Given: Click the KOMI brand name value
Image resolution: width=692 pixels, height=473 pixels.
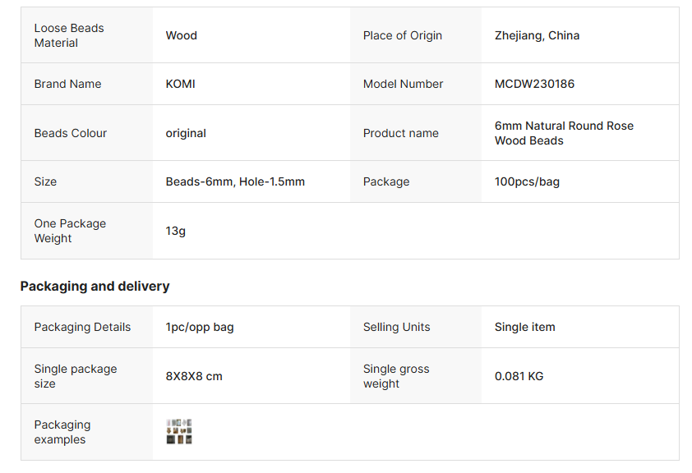Looking at the screenshot, I should pos(181,84).
